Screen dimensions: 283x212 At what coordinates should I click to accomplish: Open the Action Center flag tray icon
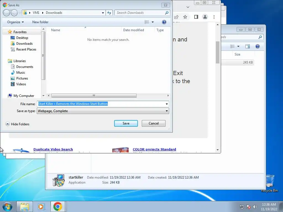[248, 206]
